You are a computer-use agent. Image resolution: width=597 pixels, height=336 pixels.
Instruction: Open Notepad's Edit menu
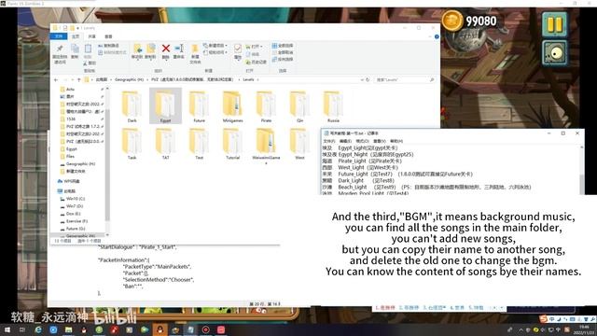[345, 141]
